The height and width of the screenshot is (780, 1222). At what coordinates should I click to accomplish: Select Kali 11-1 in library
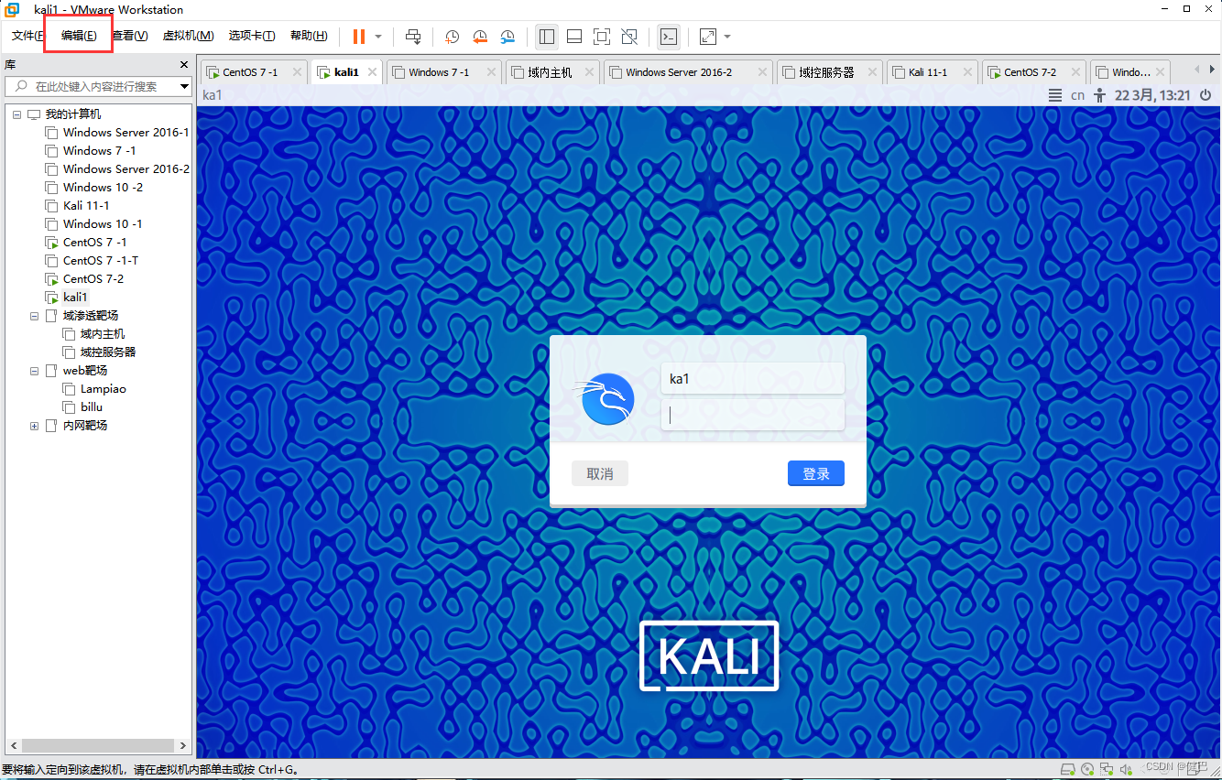[x=86, y=206]
